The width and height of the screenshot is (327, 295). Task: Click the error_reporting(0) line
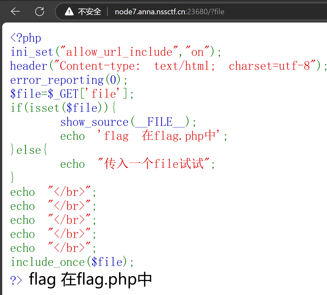pyautogui.click(x=69, y=80)
